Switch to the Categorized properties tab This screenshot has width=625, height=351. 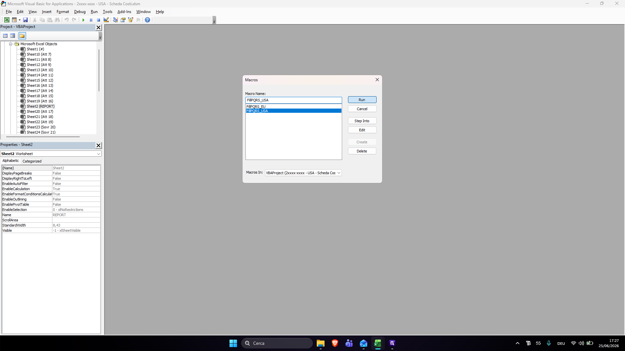point(32,161)
